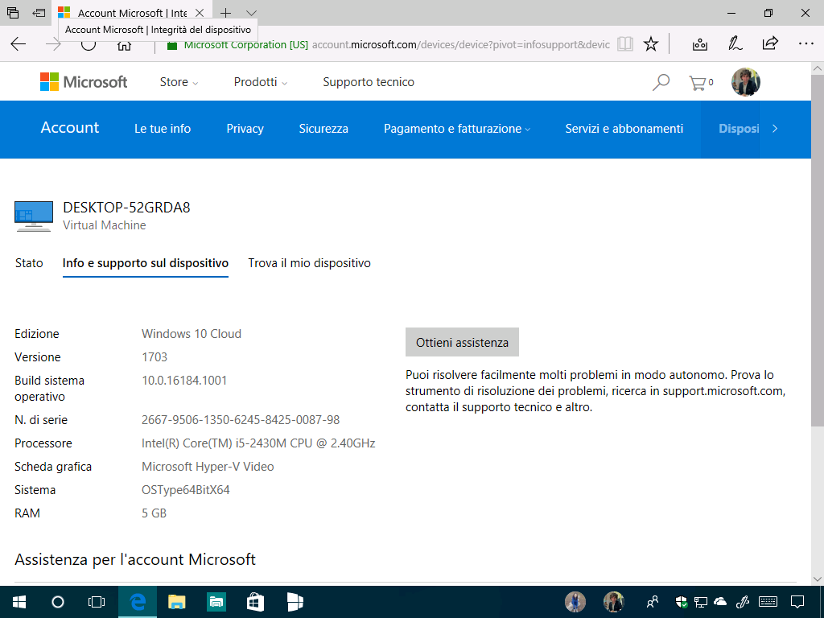Open File Explorer from taskbar
This screenshot has width=824, height=618.
coord(176,602)
